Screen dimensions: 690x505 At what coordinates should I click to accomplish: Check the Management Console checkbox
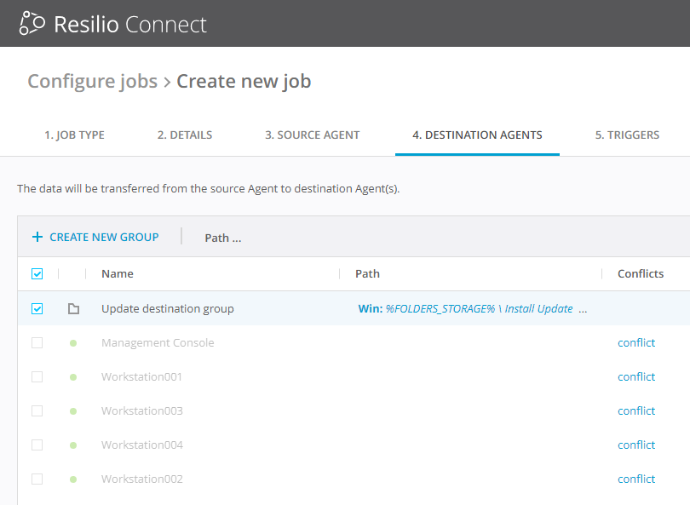(37, 342)
